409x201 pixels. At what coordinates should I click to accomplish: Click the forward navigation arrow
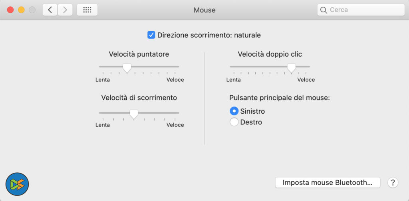tap(65, 10)
